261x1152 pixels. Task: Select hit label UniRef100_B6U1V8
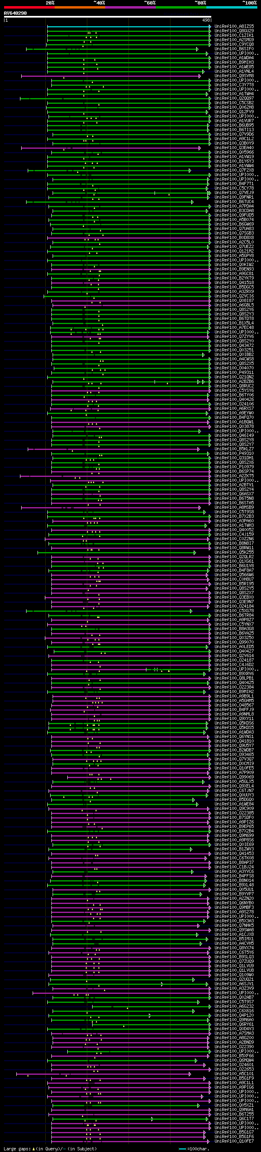tap(234, 566)
